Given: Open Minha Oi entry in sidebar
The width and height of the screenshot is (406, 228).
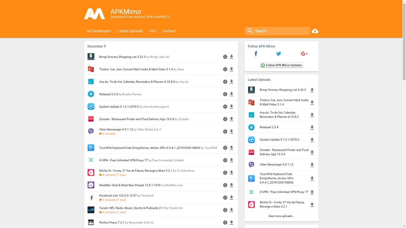Looking at the screenshot, I should [x=282, y=204].
